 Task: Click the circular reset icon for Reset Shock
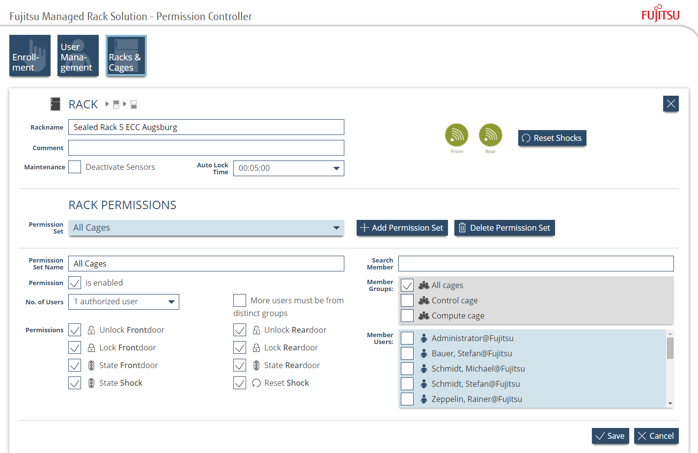pyautogui.click(x=256, y=383)
